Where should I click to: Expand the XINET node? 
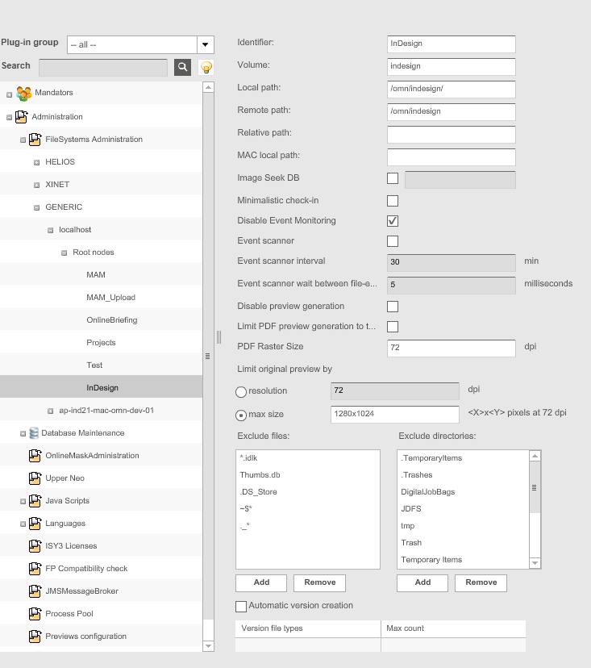tap(36, 185)
